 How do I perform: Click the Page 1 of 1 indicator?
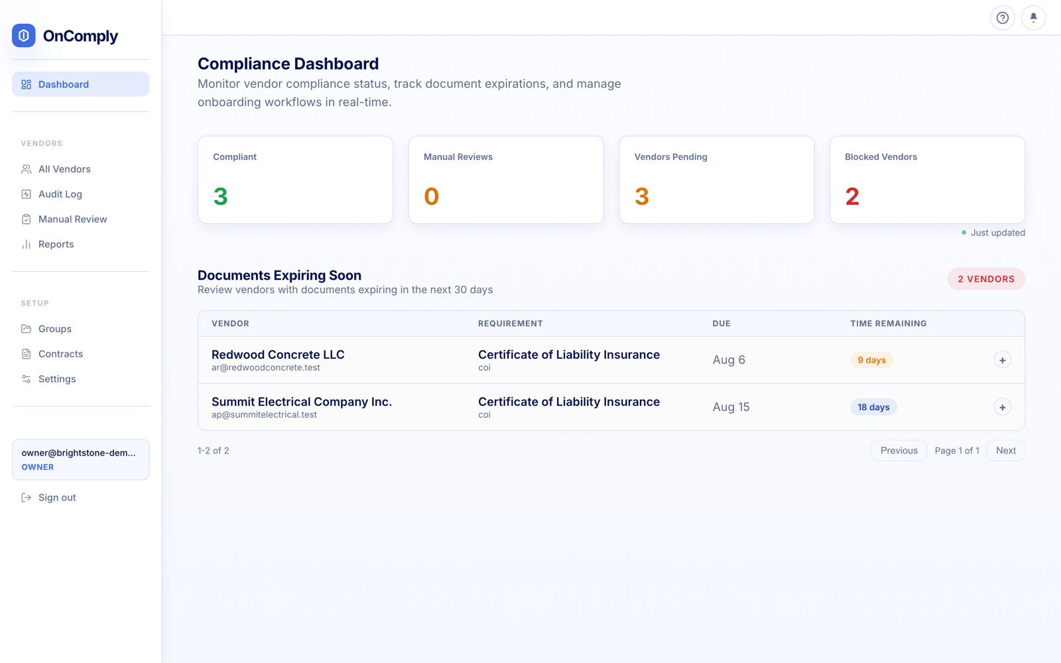[957, 450]
